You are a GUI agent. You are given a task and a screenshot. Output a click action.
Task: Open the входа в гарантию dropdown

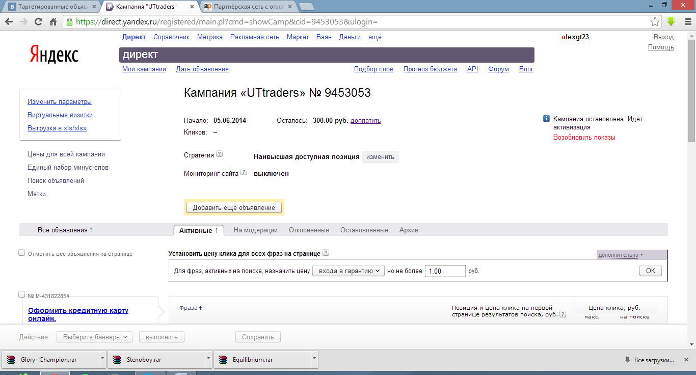(349, 271)
